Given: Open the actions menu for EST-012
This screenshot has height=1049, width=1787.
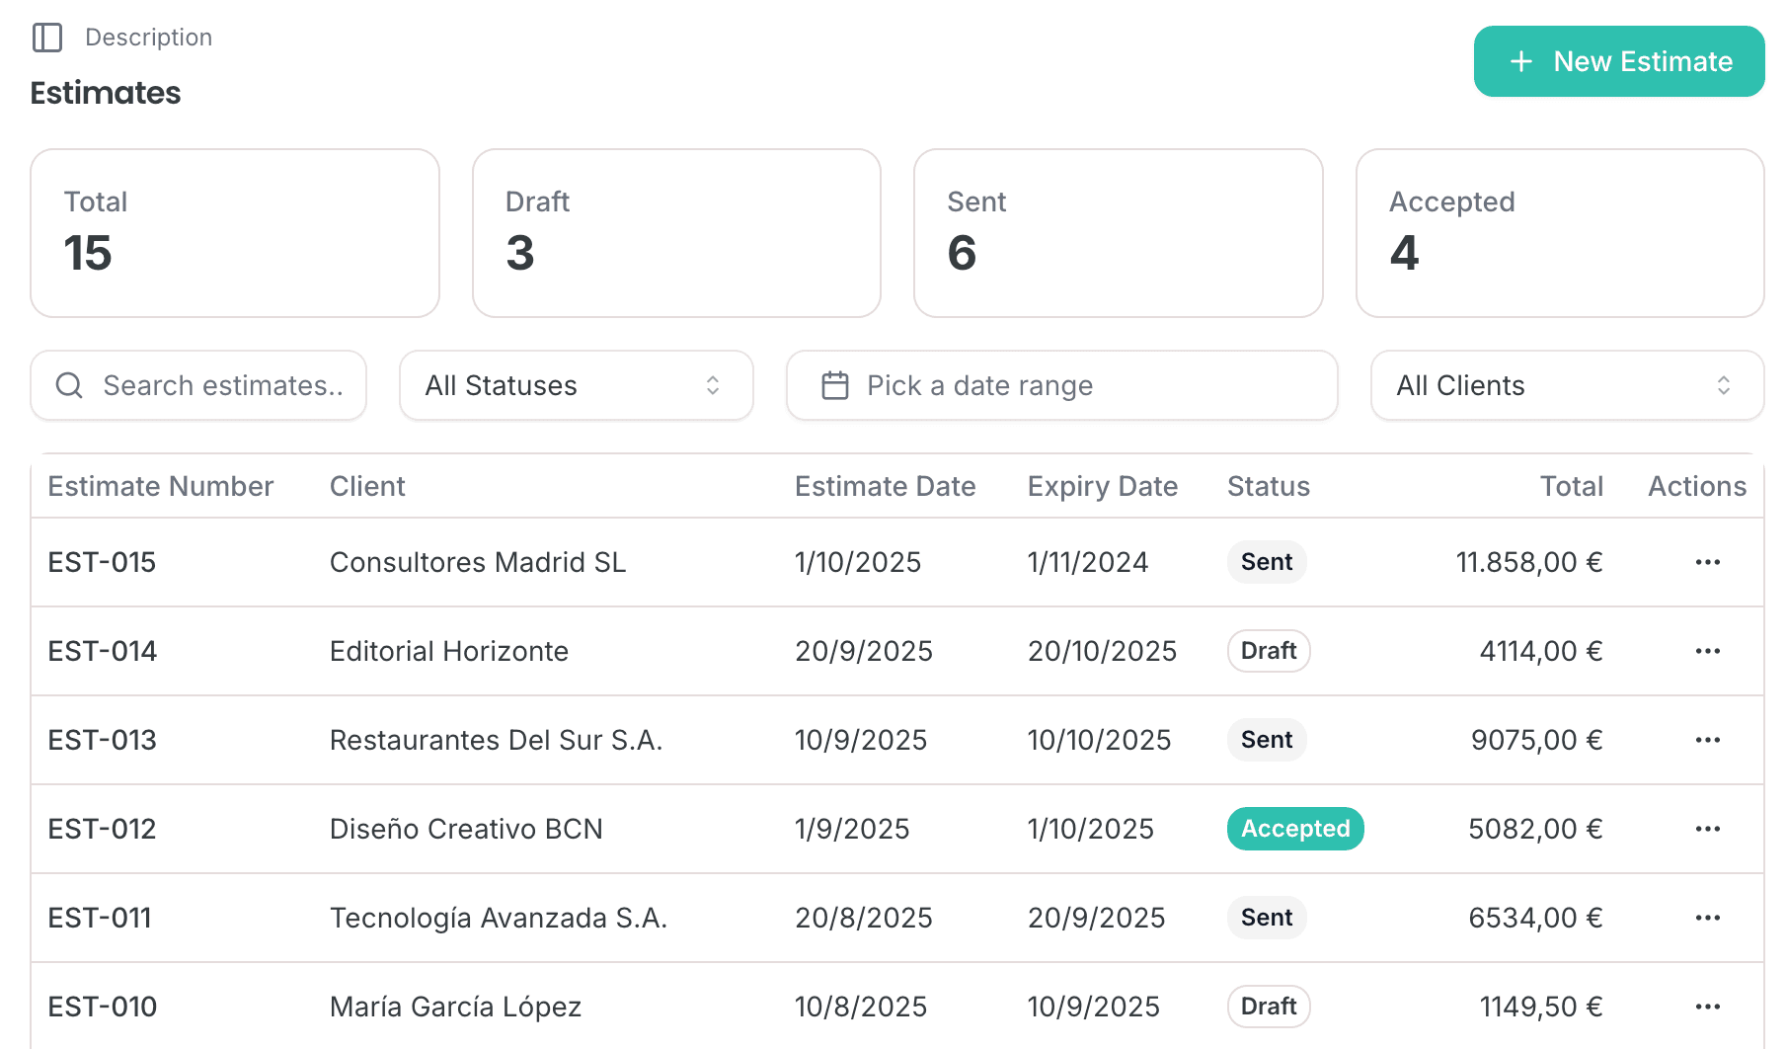Looking at the screenshot, I should (x=1707, y=829).
